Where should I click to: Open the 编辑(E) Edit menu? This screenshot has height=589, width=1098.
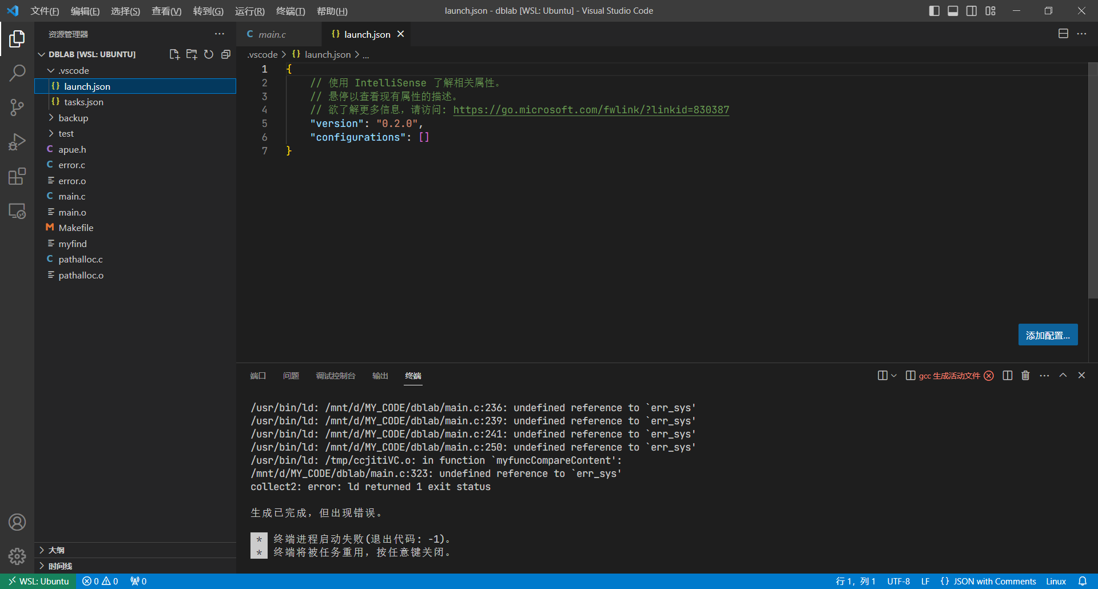(85, 11)
